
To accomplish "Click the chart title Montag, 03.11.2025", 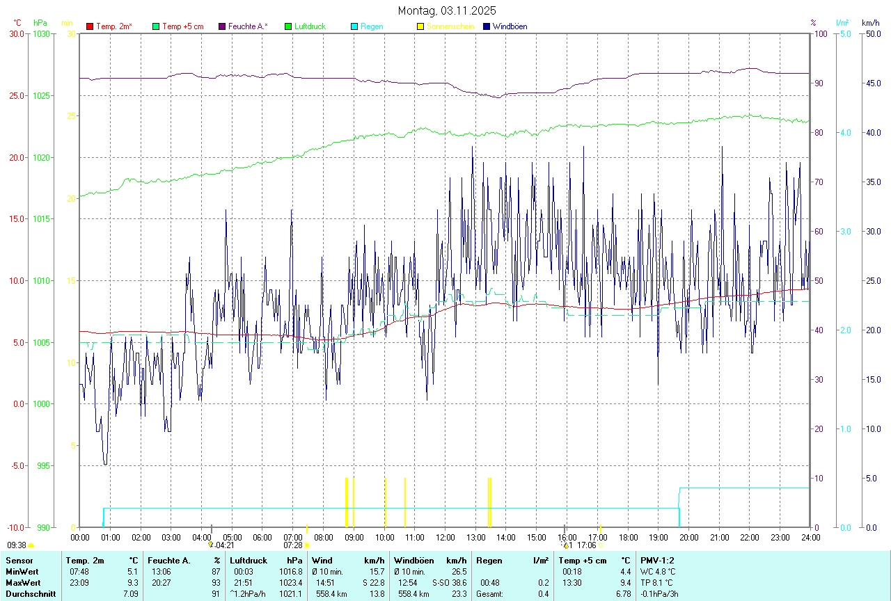I will click(447, 10).
